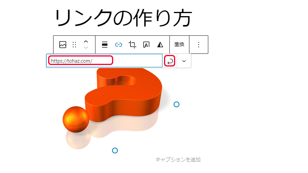The width and height of the screenshot is (308, 173).
Task: Click the image block type icon
Action: 63,45
